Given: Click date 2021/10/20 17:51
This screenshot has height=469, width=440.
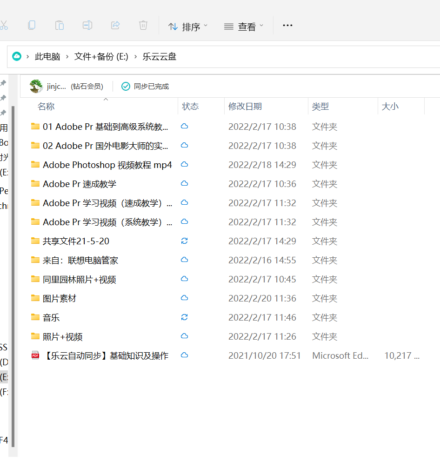Looking at the screenshot, I should (x=265, y=355).
